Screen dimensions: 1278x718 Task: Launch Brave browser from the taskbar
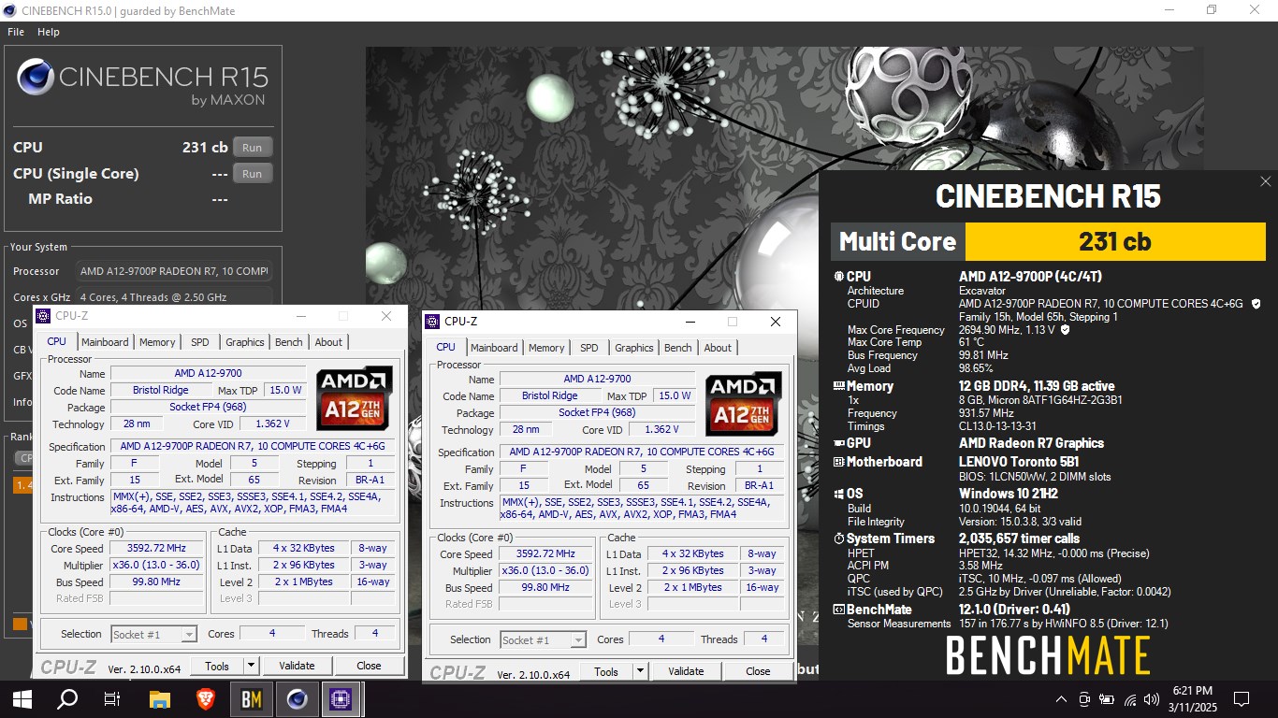point(205,698)
